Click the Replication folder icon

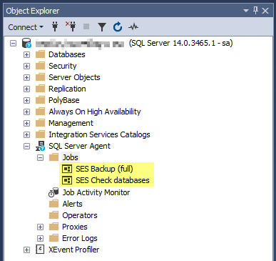[40, 89]
